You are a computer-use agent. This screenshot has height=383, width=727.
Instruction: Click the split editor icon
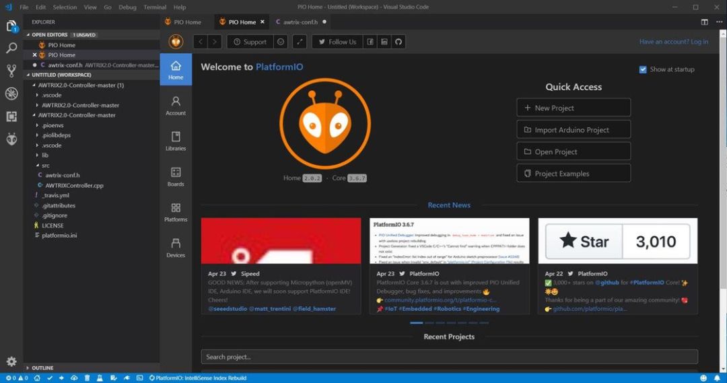click(704, 22)
